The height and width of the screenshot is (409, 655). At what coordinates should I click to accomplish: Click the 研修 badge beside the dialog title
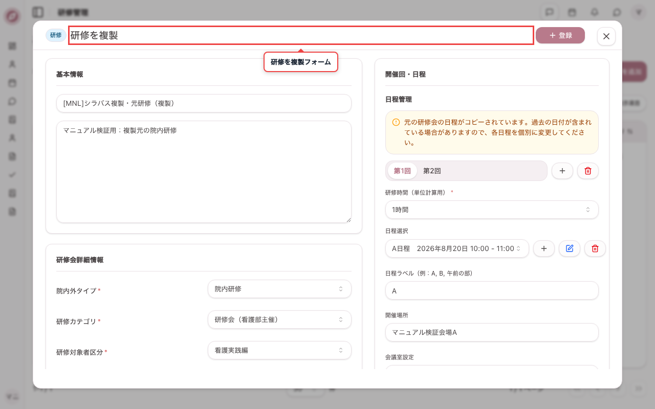pyautogui.click(x=56, y=35)
